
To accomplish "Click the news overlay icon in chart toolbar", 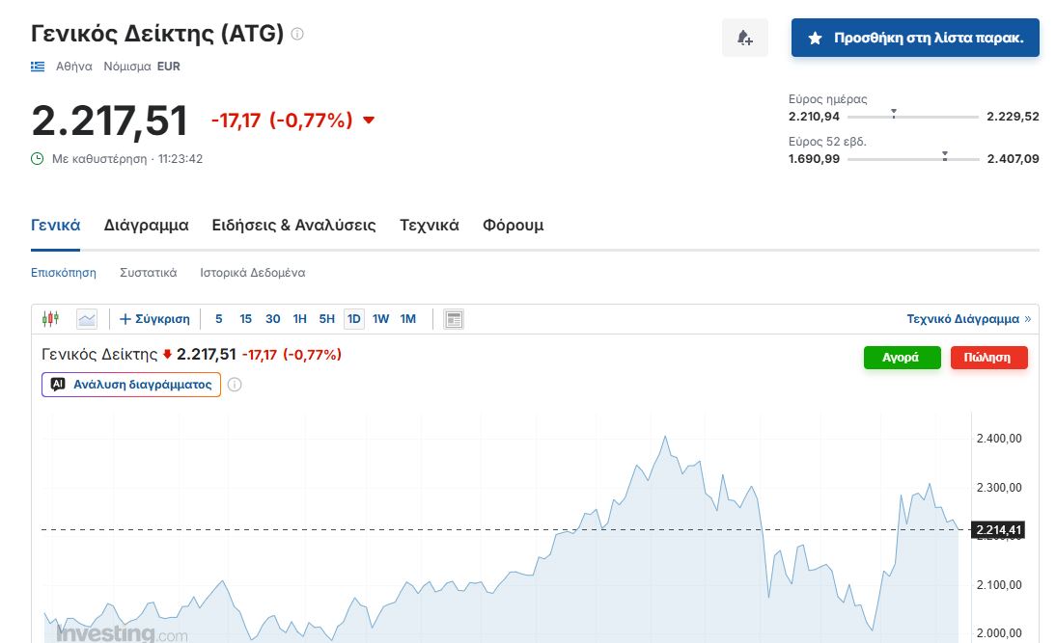I will coord(455,319).
